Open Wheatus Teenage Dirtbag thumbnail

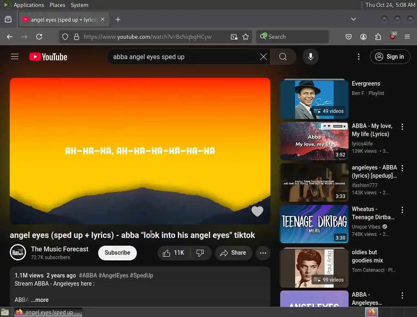click(314, 224)
